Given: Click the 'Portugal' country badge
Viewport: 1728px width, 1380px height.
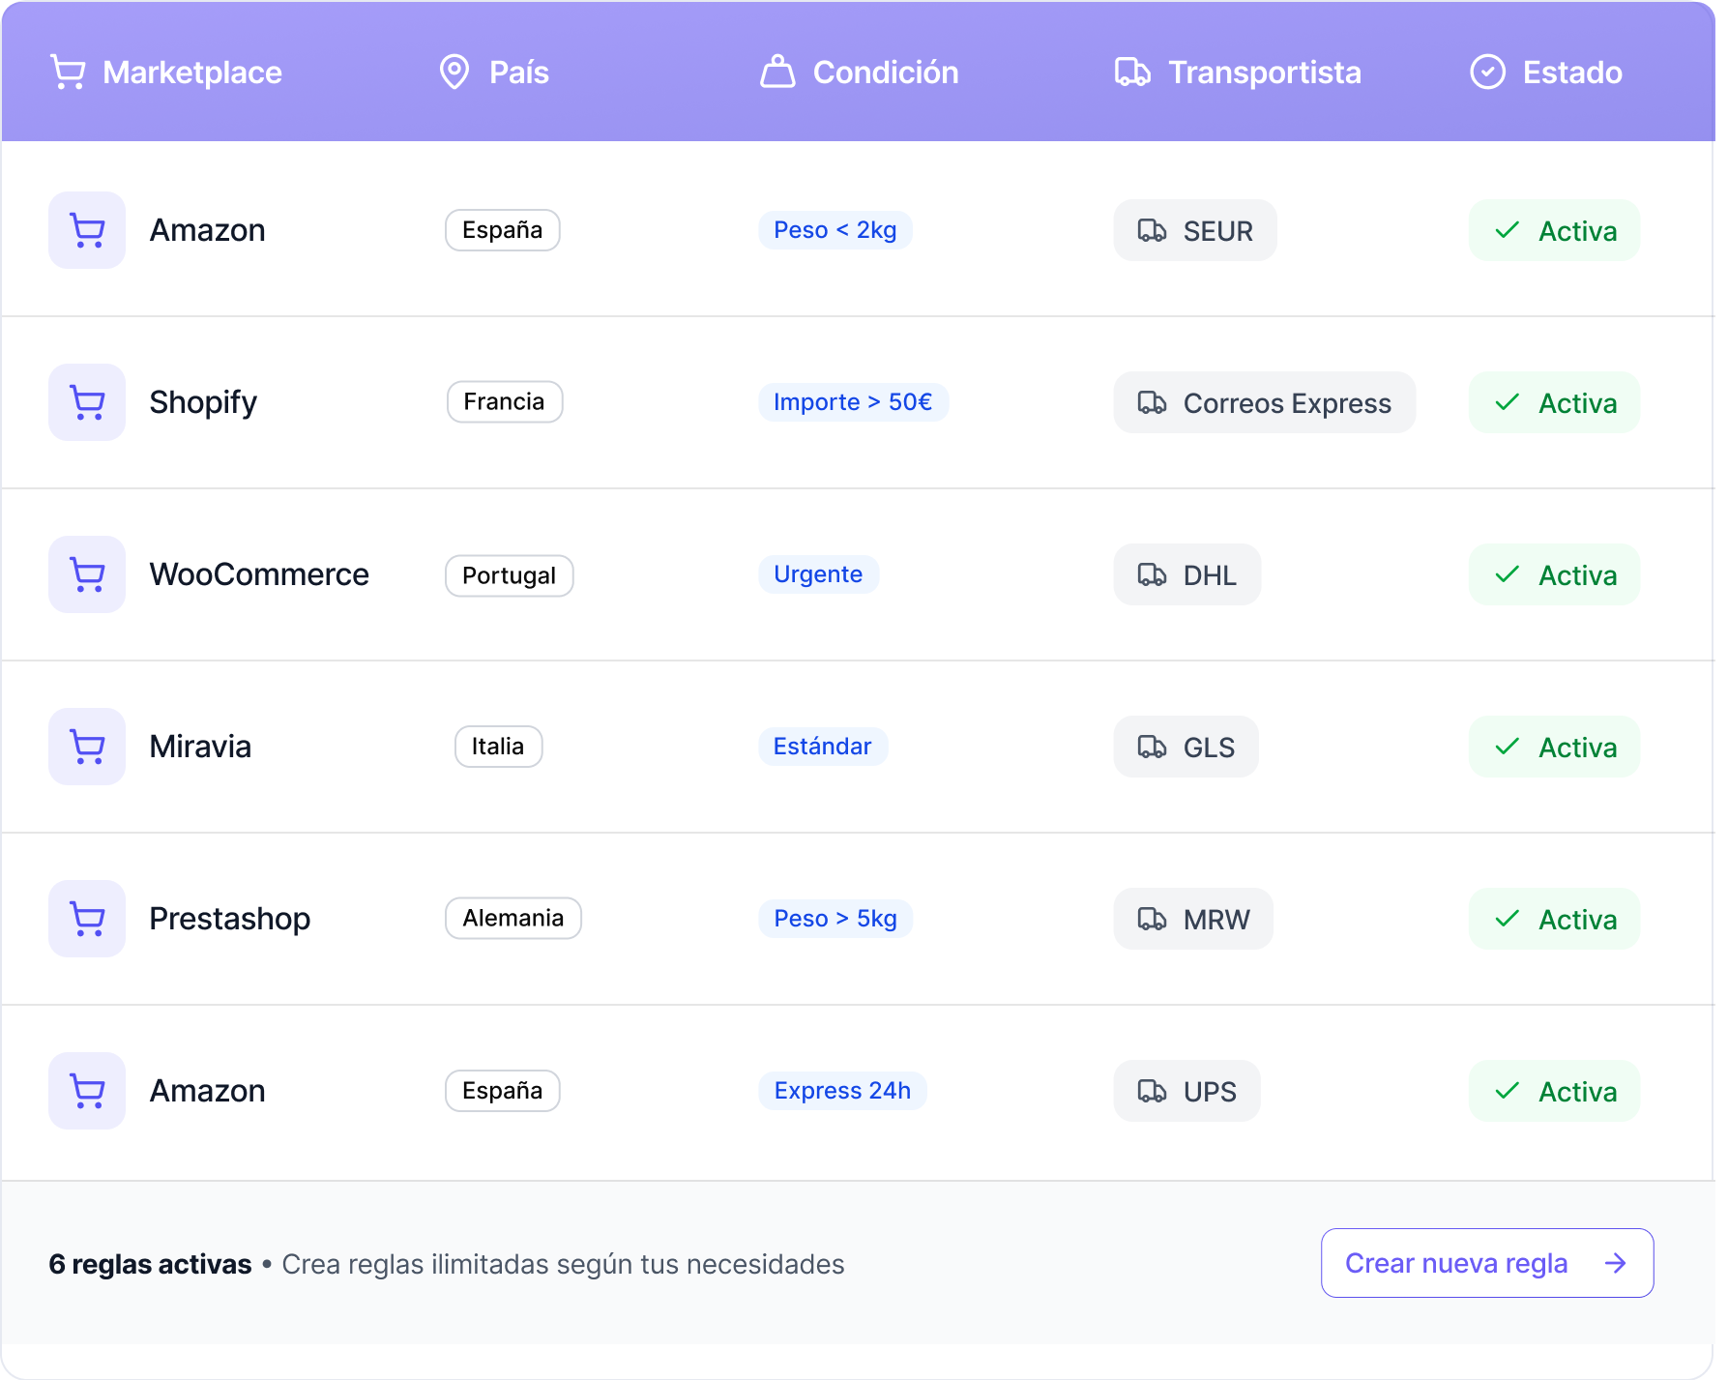Looking at the screenshot, I should (x=510, y=575).
